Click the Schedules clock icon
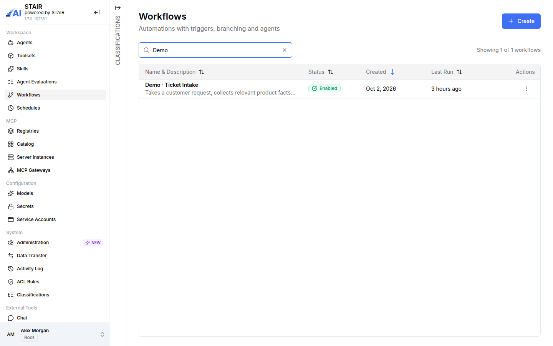This screenshot has height=346, width=553. point(11,108)
